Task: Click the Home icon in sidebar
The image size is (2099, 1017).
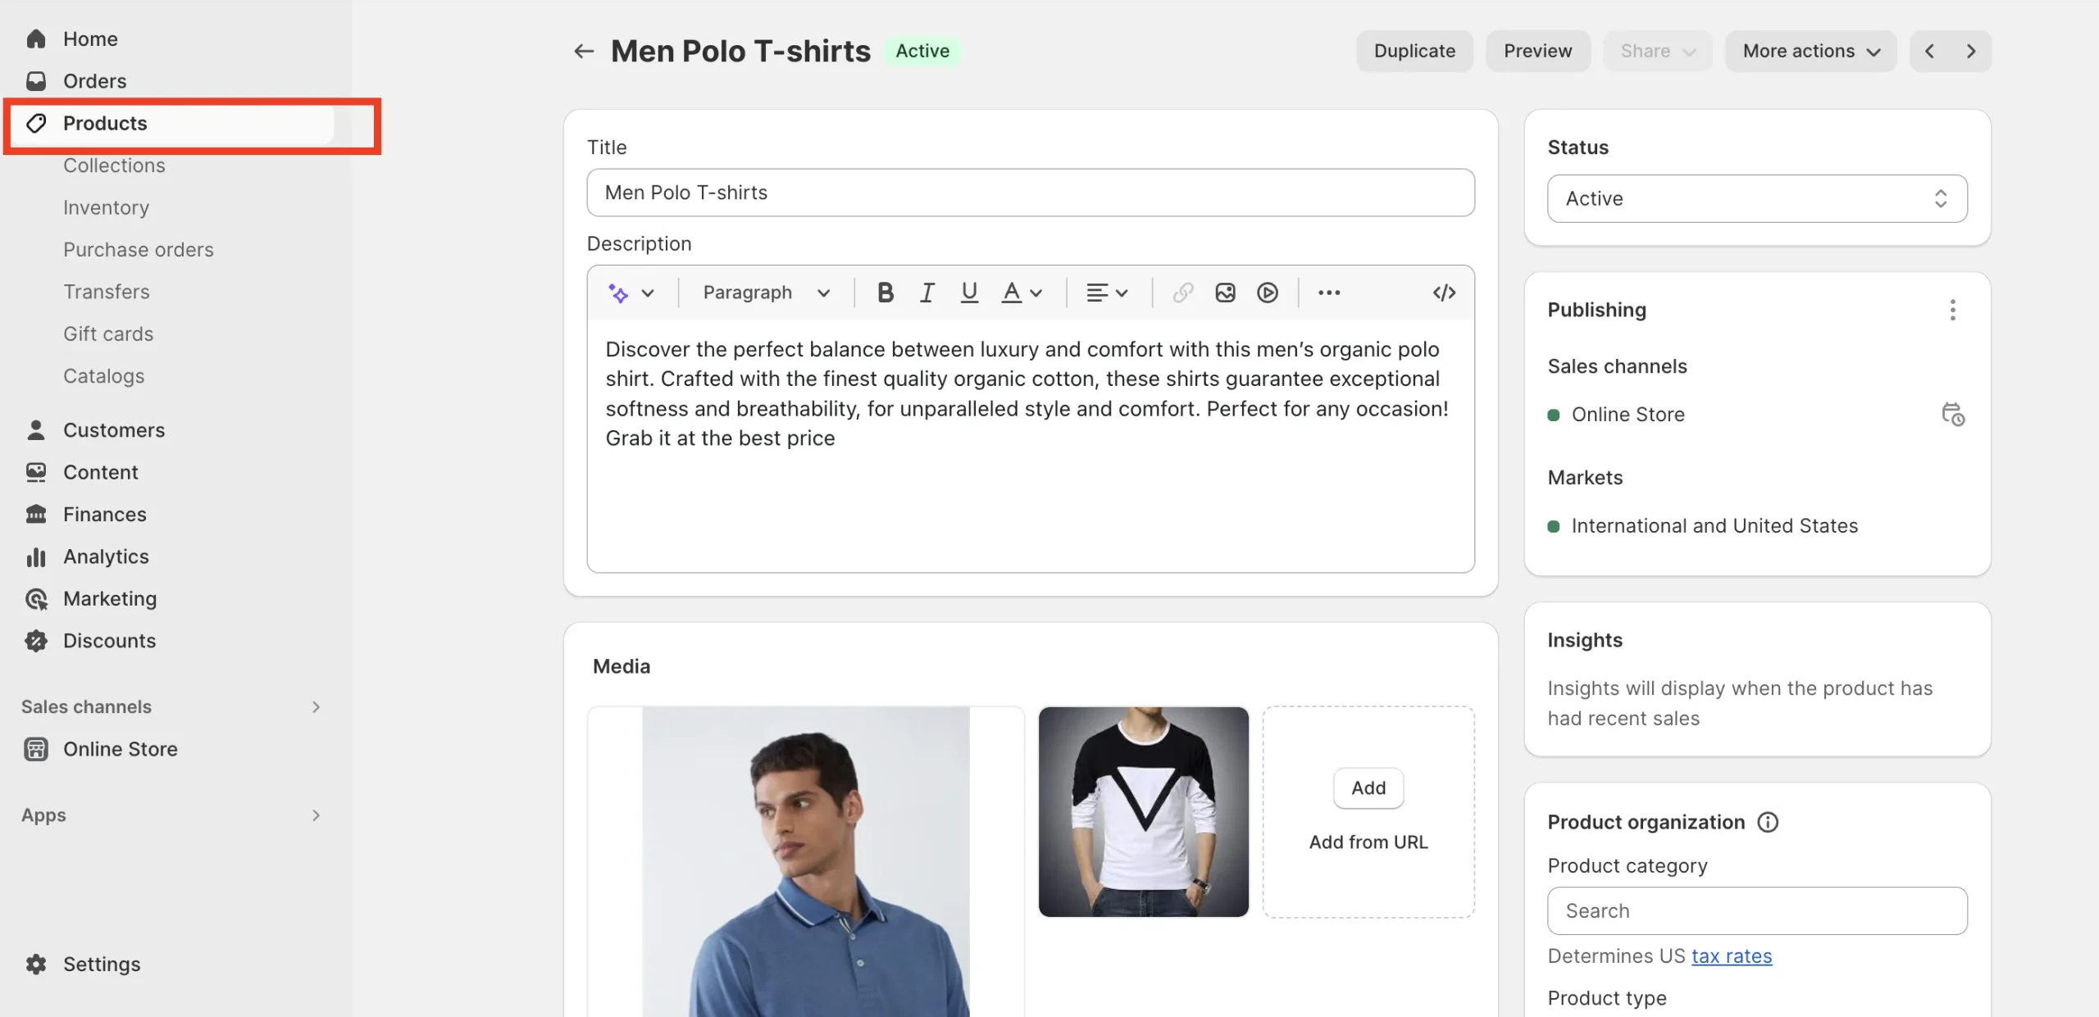Action: pyautogui.click(x=36, y=39)
